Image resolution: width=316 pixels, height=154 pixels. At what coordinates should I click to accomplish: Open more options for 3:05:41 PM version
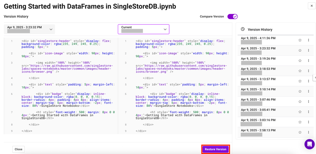click(x=309, y=112)
